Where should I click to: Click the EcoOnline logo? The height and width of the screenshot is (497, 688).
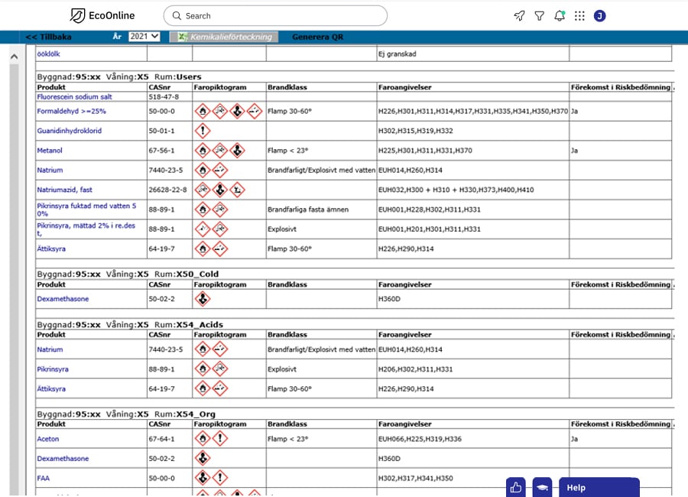click(103, 15)
